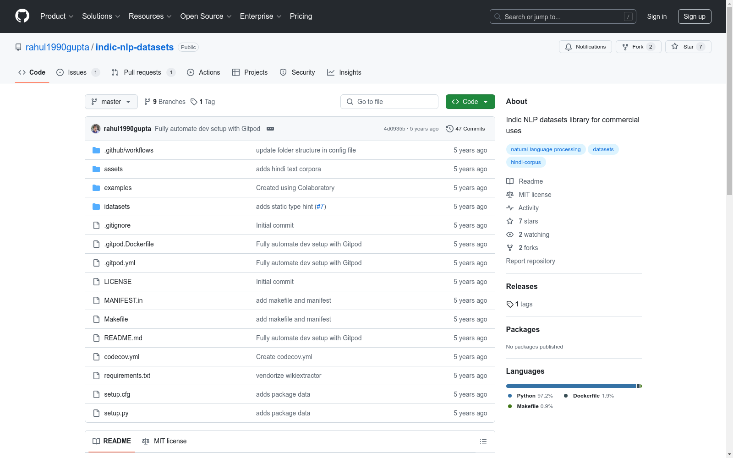Click the Readme book icon in About

[x=510, y=181]
